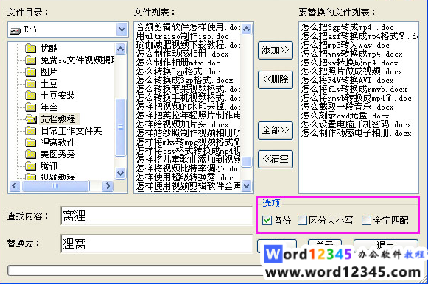This screenshot has height=284, width=428.
Task: Click folder tree left scroll arrow
Action: point(15,186)
